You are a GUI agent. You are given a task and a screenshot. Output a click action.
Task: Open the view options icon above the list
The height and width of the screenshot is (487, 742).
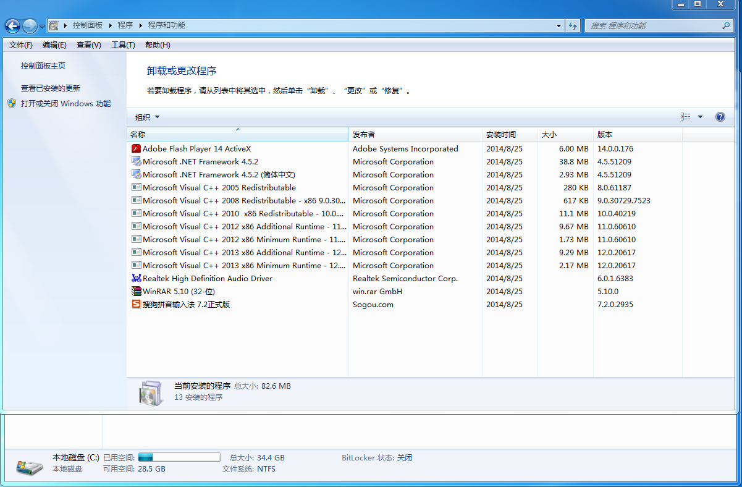pos(686,117)
